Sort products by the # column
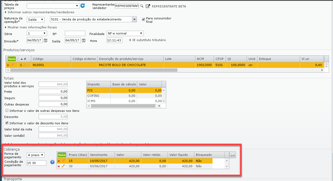Image resolution: width=333 pixels, height=181 pixels. [x=24, y=59]
